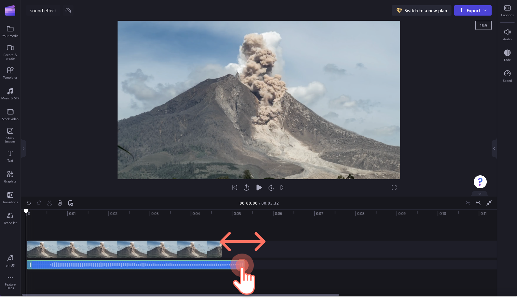Open Stock video library
517x300 pixels.
10,114
